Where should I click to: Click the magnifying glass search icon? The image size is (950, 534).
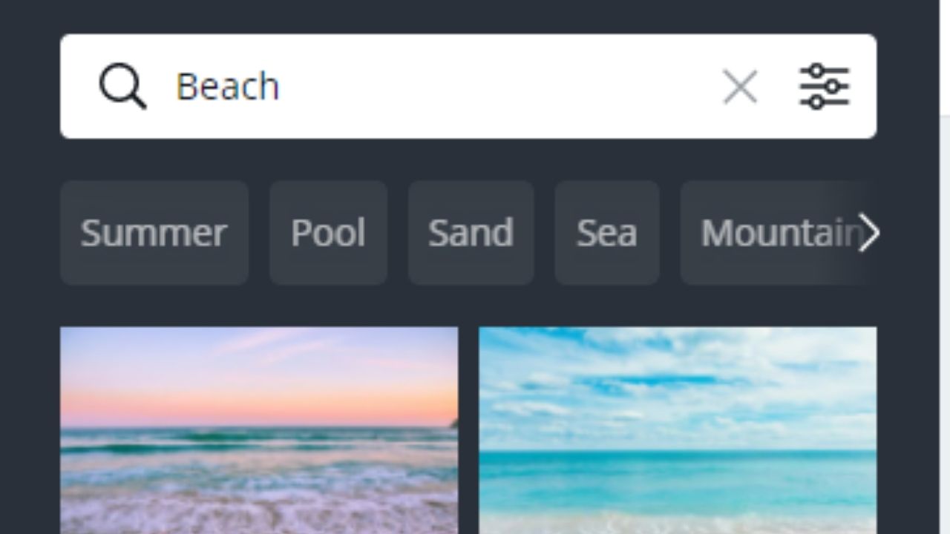click(x=122, y=87)
